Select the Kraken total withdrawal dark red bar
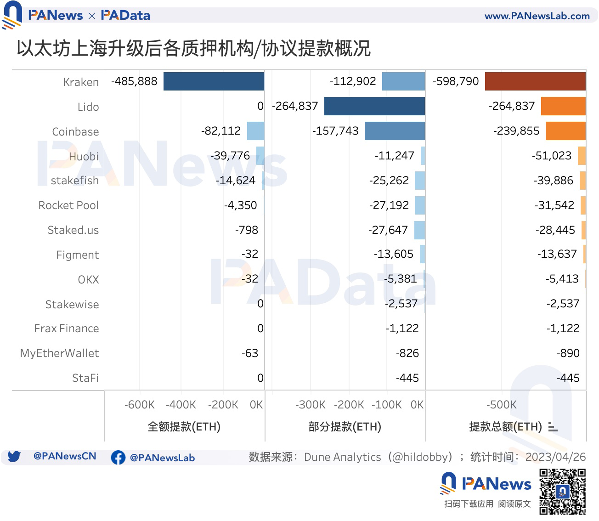 535,81
